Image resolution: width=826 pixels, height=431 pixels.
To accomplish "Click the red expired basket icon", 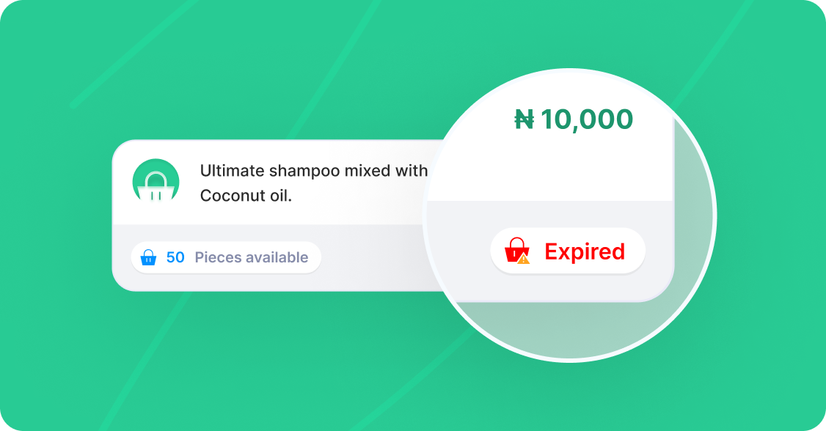I will tap(517, 251).
